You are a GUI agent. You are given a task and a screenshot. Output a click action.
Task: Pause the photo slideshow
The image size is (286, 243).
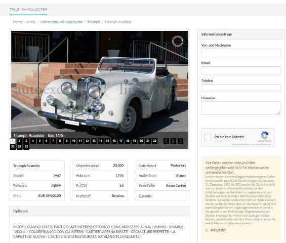tap(173, 141)
